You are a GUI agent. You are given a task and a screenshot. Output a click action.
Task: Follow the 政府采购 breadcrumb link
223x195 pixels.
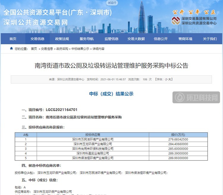[62, 49]
